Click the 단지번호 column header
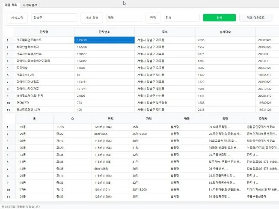Image resolution: width=279 pixels, height=209 pixels. click(x=104, y=32)
